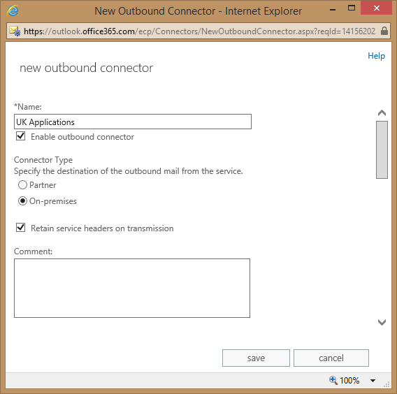The height and width of the screenshot is (394, 397).
Task: Uncheck Enable outbound connector checkbox
Action: tap(21, 136)
